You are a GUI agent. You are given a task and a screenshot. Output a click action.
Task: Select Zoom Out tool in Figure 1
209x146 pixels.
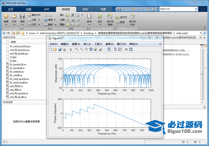(x=82, y=49)
